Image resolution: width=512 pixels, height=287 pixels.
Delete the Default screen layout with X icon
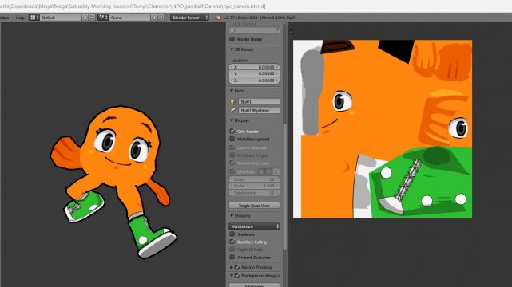tap(92, 18)
